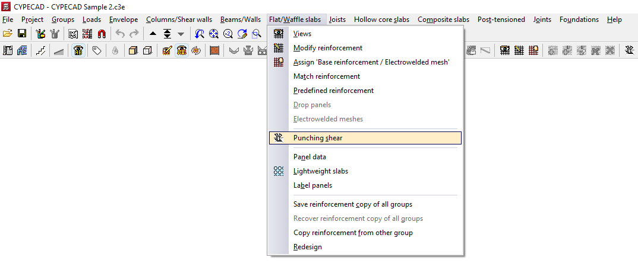The width and height of the screenshot is (638, 270).
Task: Click the zoom window magnifier icon
Action: [x=257, y=34]
